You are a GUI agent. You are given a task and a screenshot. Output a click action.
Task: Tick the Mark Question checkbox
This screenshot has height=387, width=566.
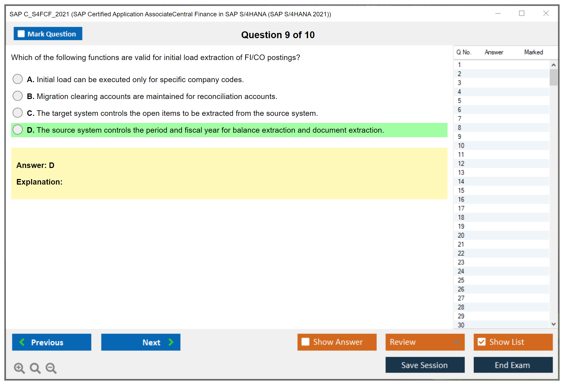point(21,34)
